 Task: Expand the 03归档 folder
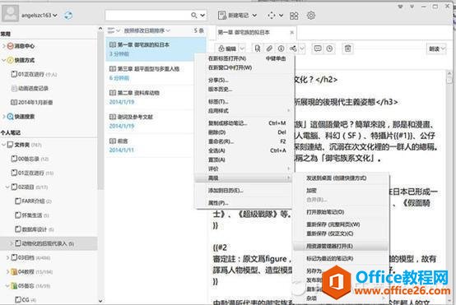7,257
